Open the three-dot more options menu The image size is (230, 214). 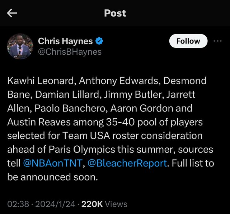217,41
